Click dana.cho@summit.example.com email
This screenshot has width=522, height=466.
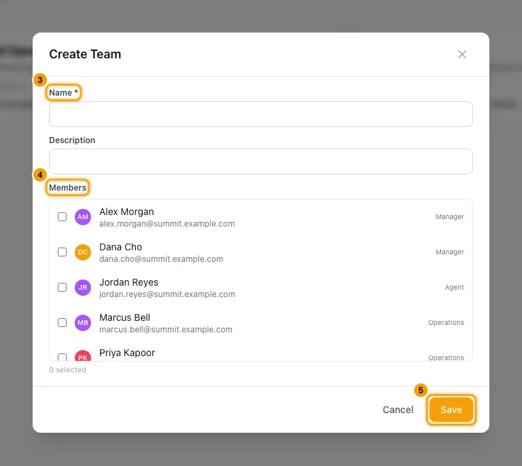tap(161, 259)
